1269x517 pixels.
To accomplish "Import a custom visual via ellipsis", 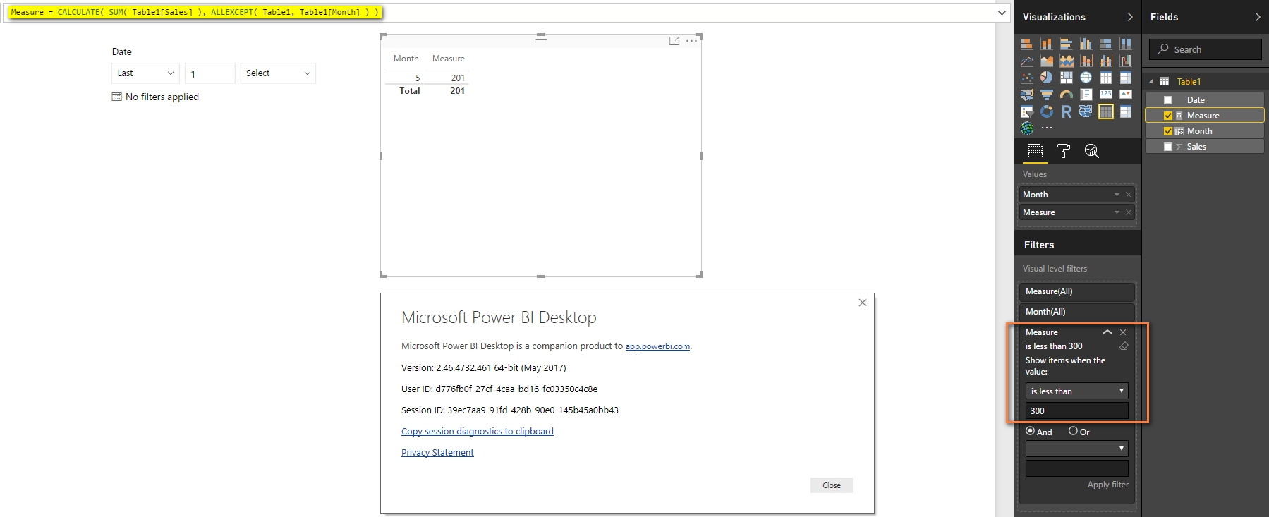I will pos(1047,128).
